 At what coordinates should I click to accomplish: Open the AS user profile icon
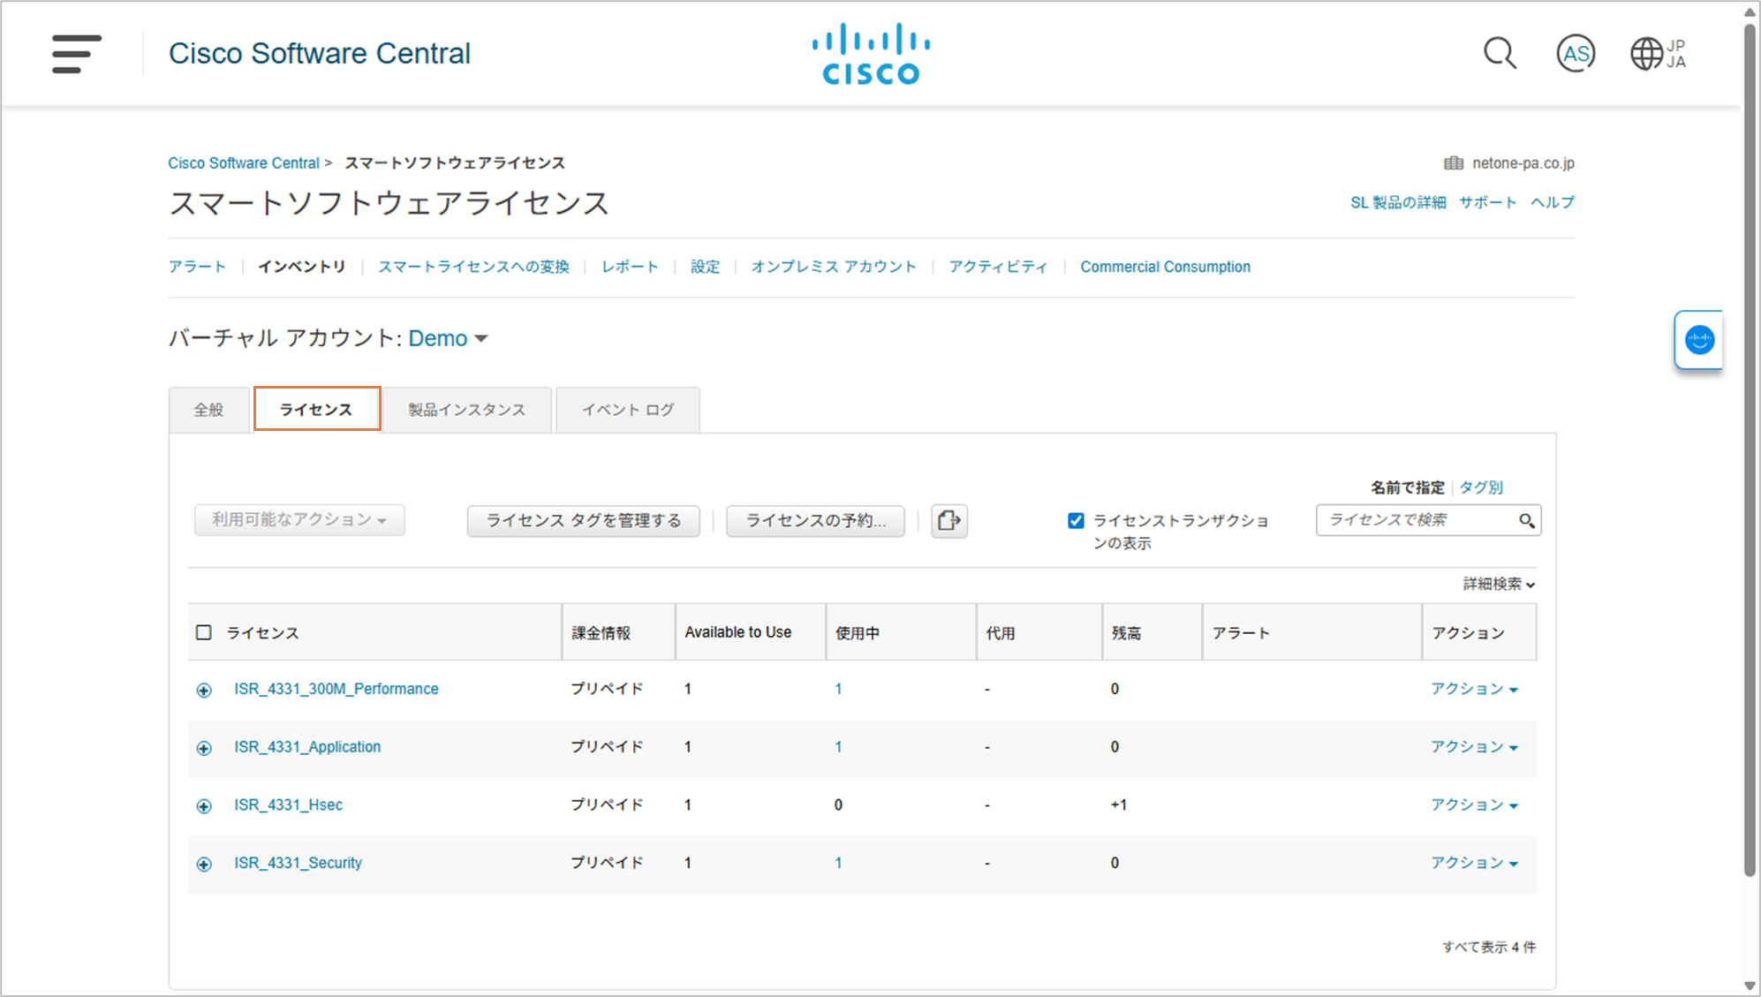[1575, 54]
